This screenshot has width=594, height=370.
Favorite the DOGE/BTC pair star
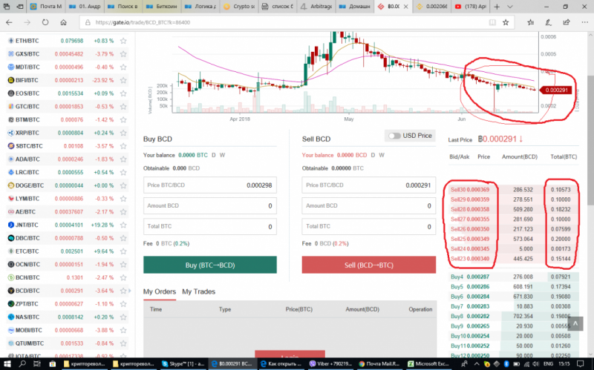coord(123,185)
